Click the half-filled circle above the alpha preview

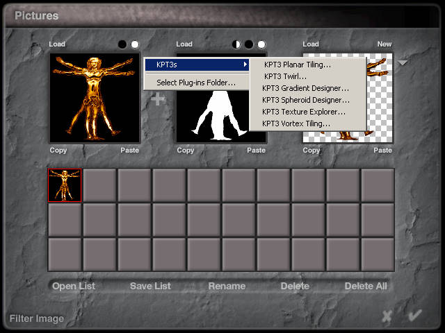pyautogui.click(x=236, y=44)
